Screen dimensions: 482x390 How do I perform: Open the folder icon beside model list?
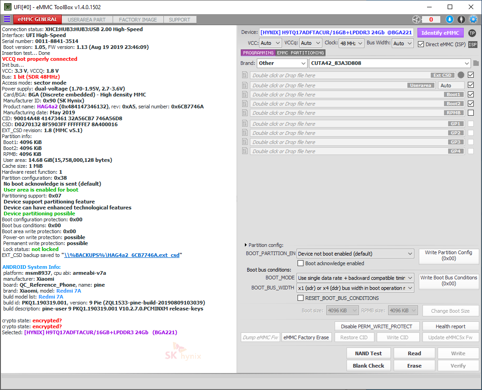pos(476,63)
